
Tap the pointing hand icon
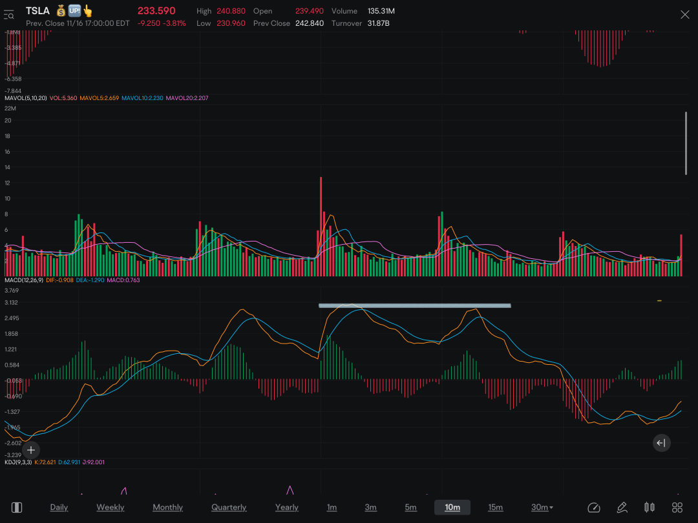coord(88,11)
